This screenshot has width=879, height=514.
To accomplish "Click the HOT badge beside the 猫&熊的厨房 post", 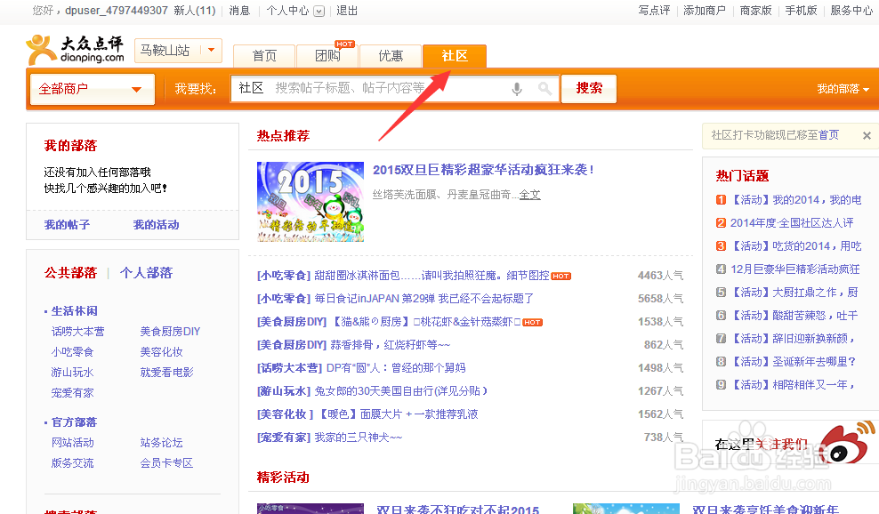I will (x=531, y=322).
